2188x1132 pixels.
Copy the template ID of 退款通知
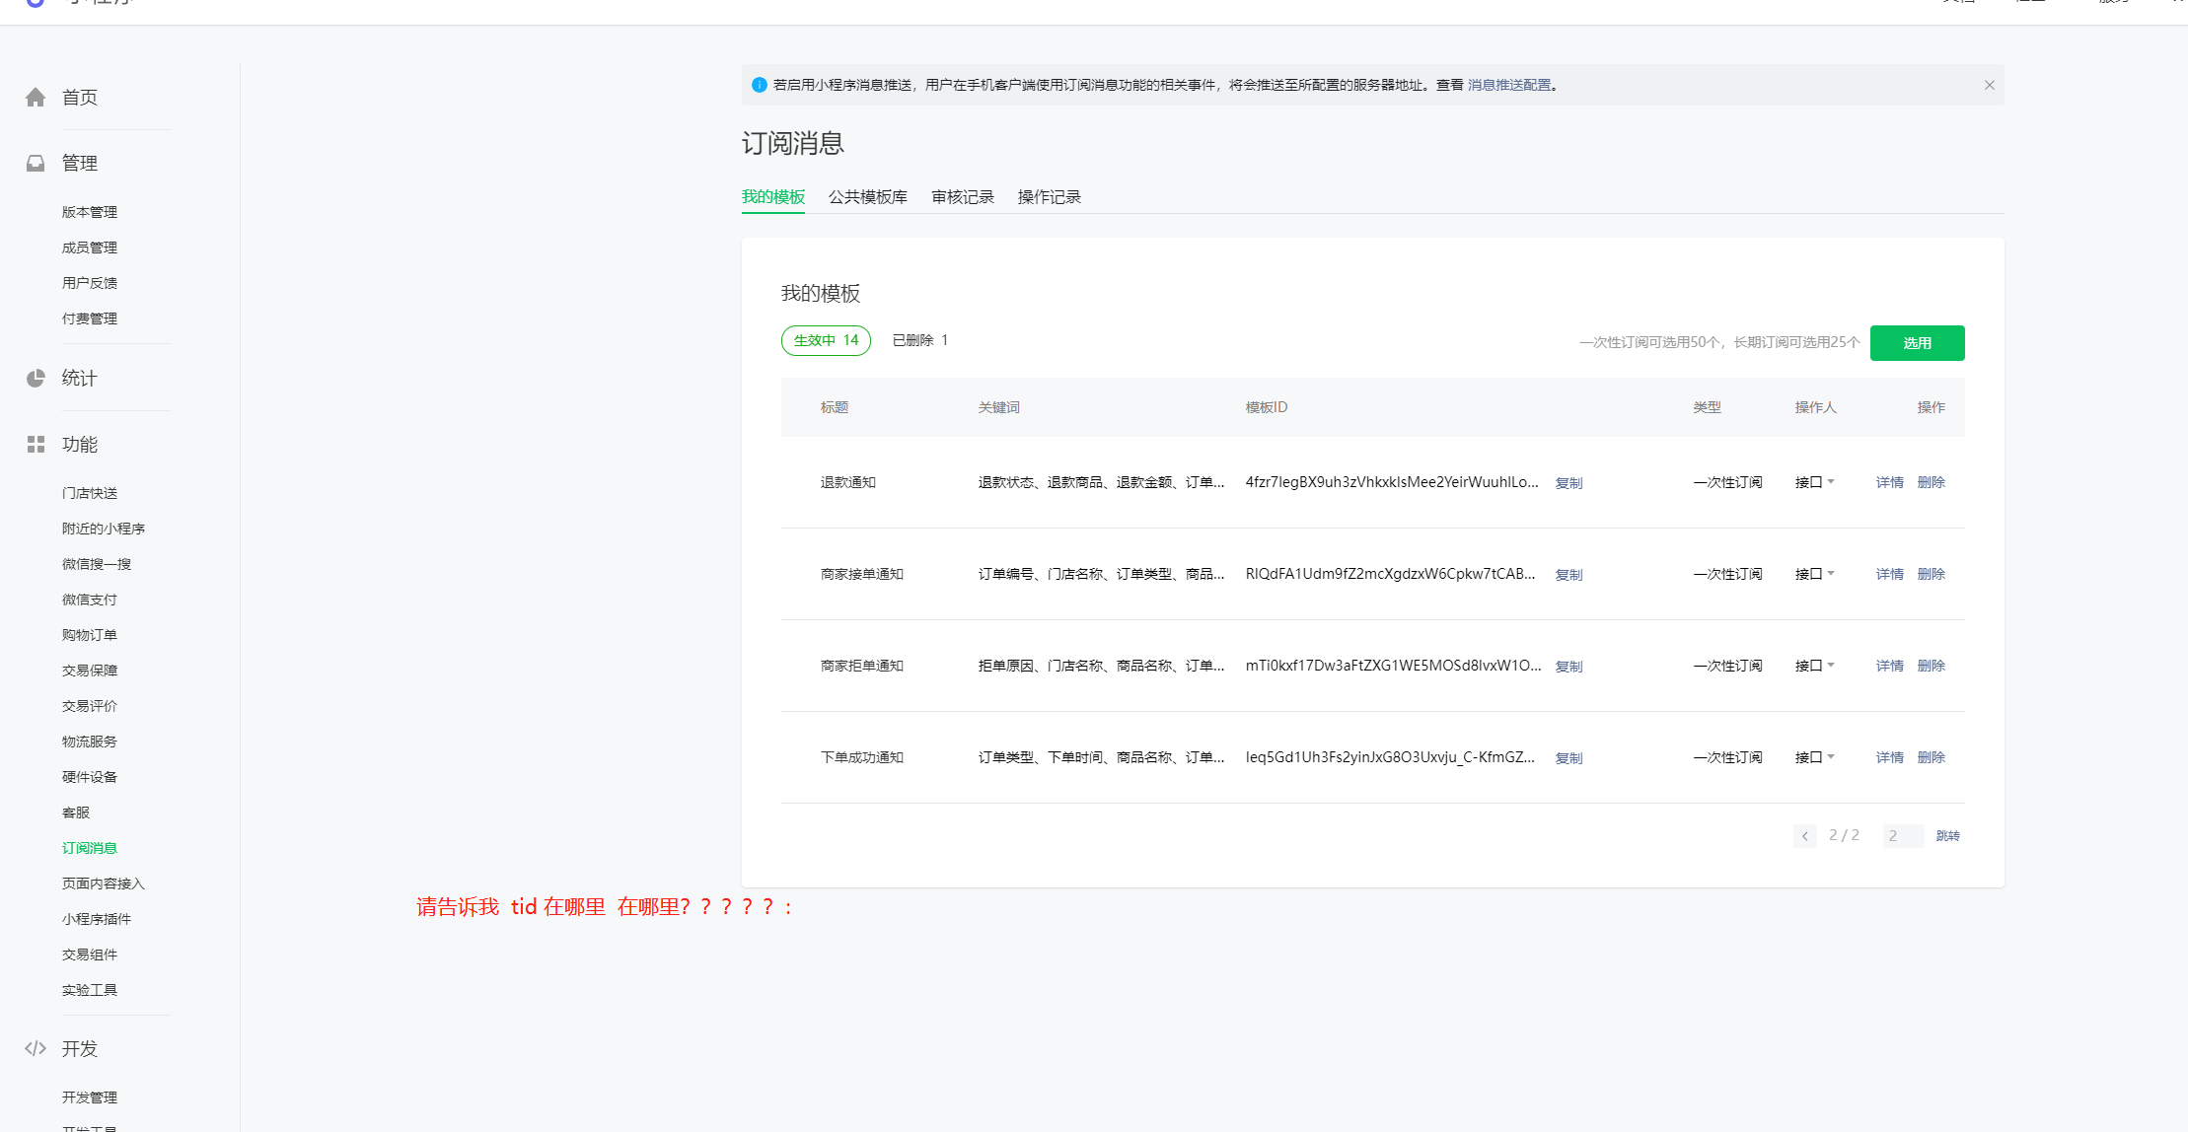tap(1568, 483)
